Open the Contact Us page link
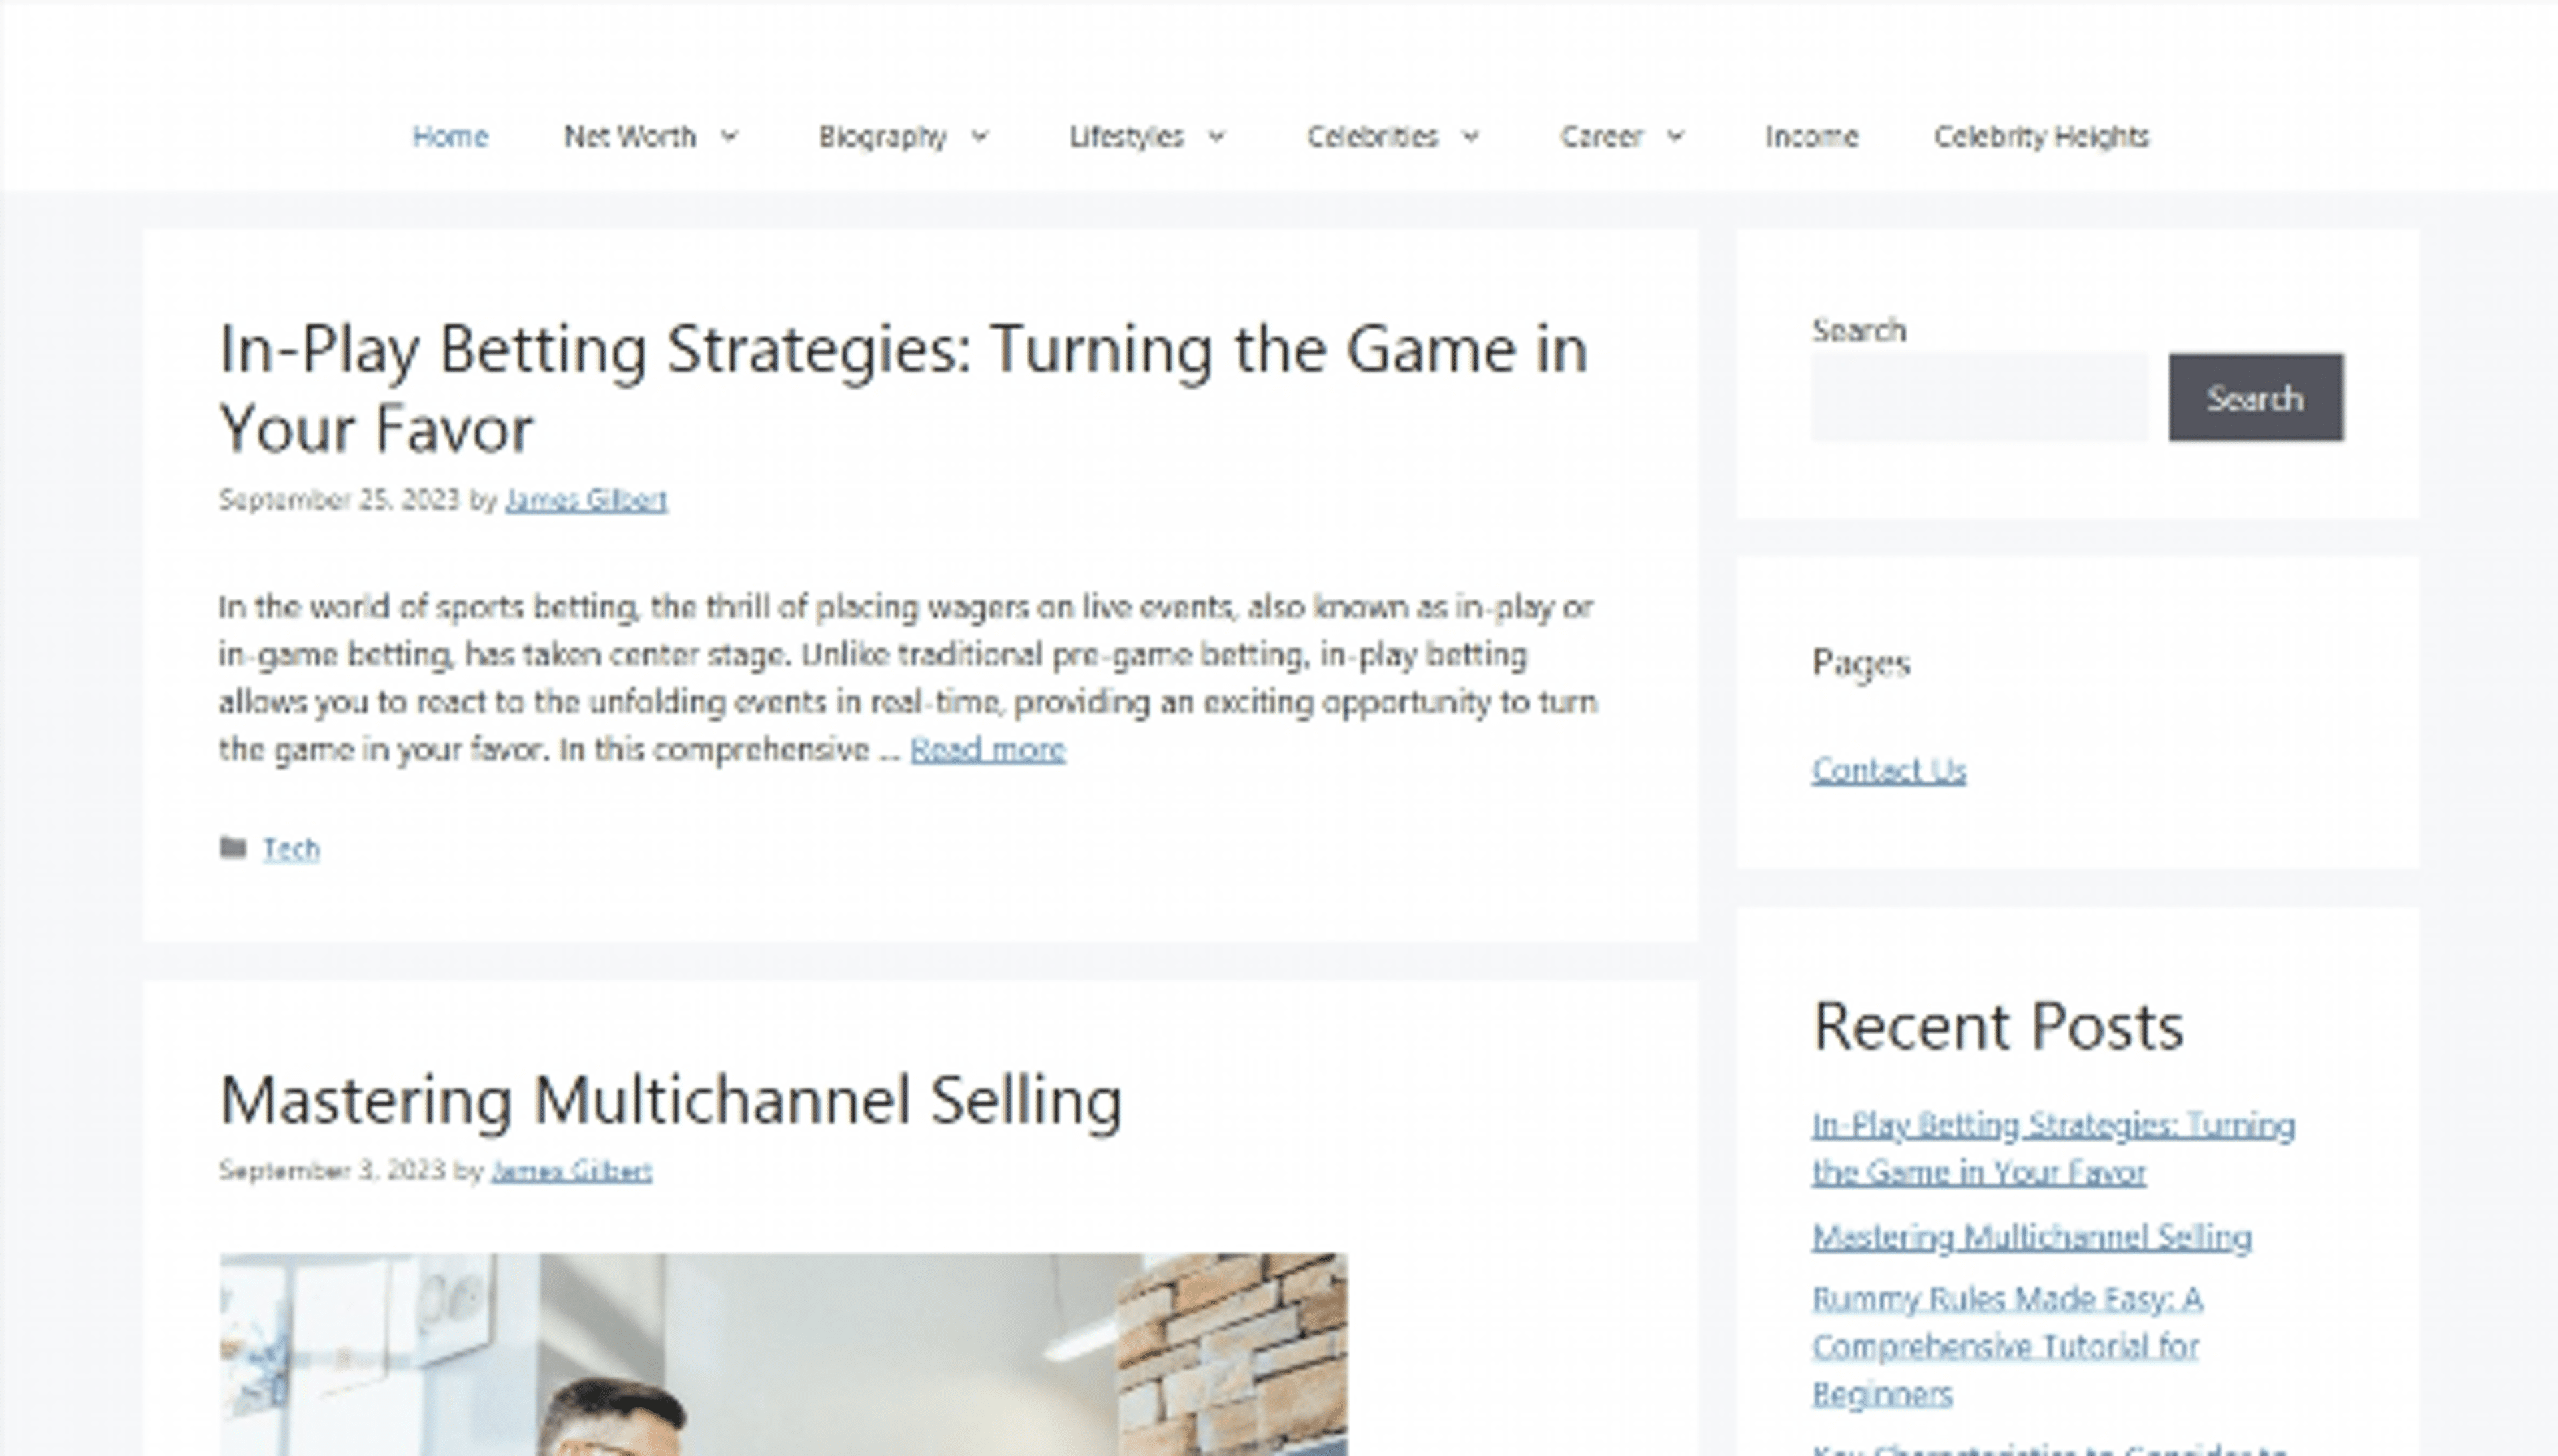The height and width of the screenshot is (1456, 2558). tap(1888, 770)
